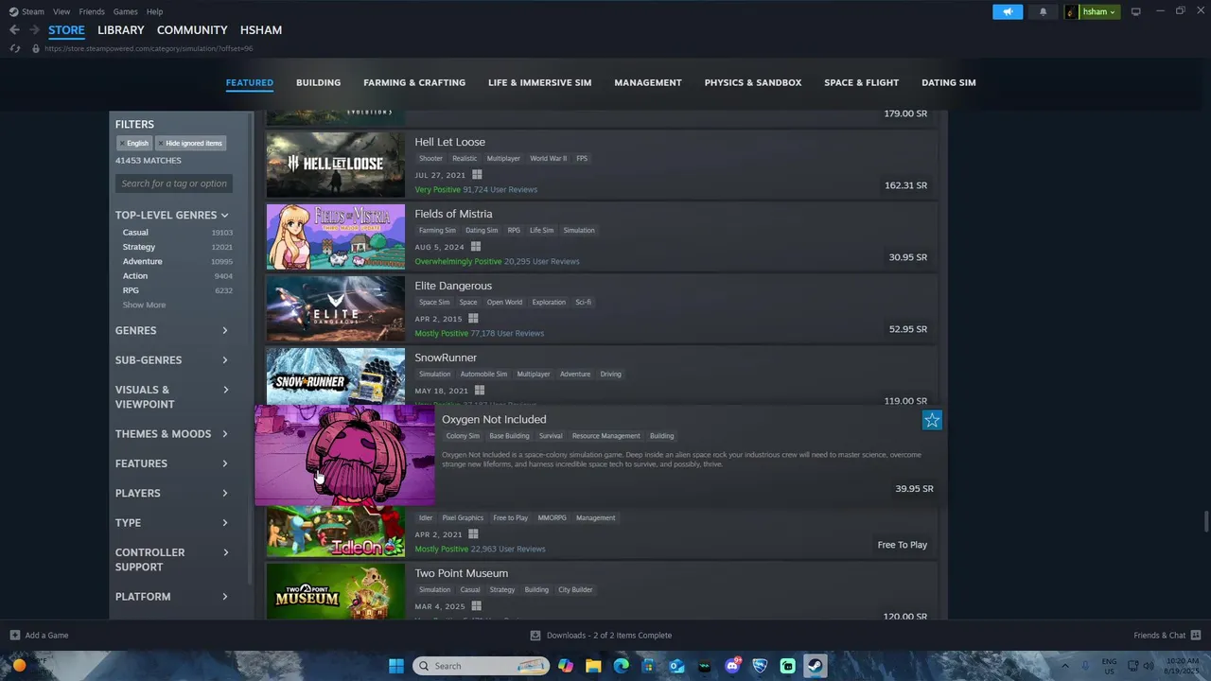The width and height of the screenshot is (1211, 681).
Task: Open the hsham account dropdown
Action: (1099, 11)
